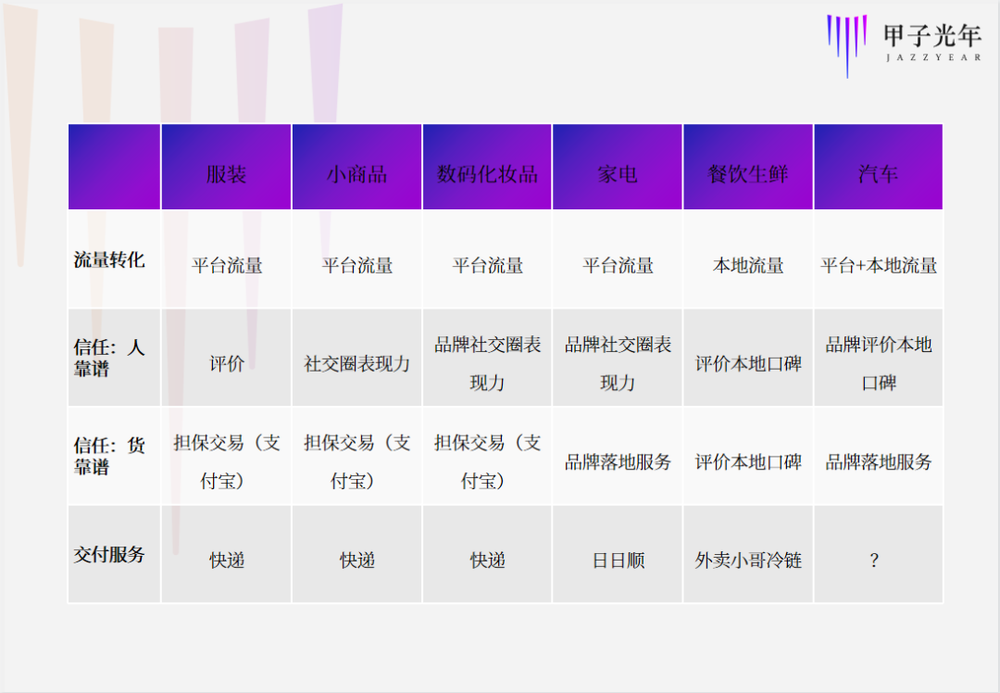Select the 服装 column header
The width and height of the screenshot is (1000, 693).
227,167
